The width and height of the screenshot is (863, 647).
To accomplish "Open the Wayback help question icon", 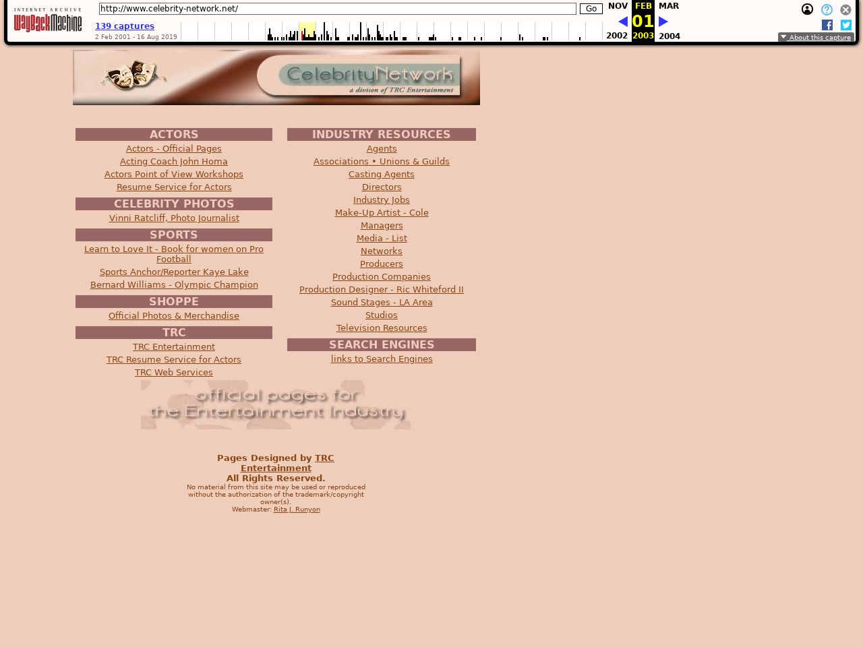I will (x=827, y=9).
